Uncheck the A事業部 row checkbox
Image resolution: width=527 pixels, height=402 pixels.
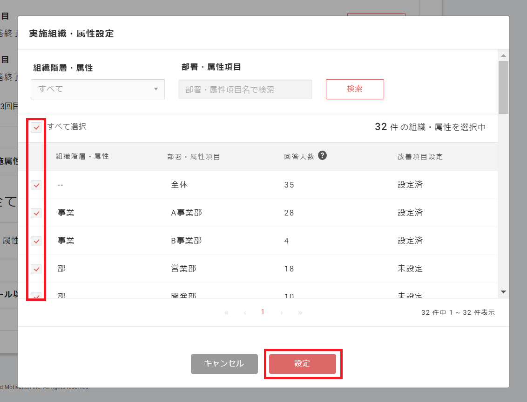pos(36,213)
